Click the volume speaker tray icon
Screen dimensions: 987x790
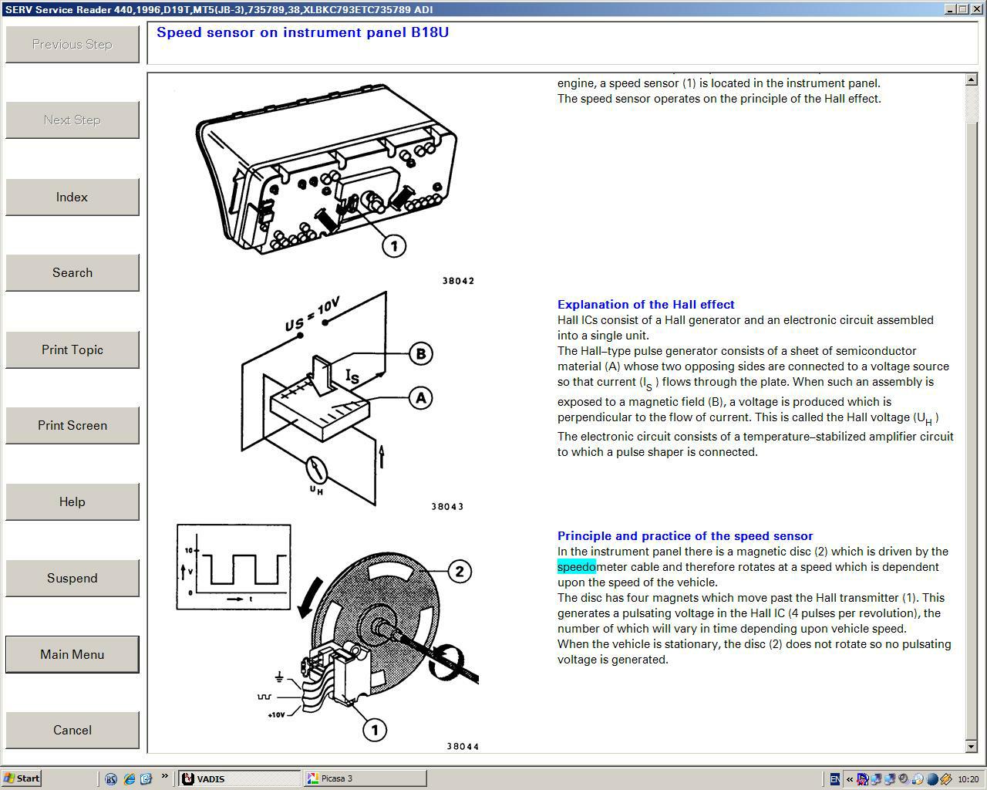point(903,778)
